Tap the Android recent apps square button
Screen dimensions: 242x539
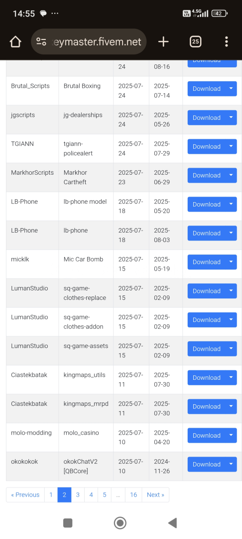coord(68,523)
